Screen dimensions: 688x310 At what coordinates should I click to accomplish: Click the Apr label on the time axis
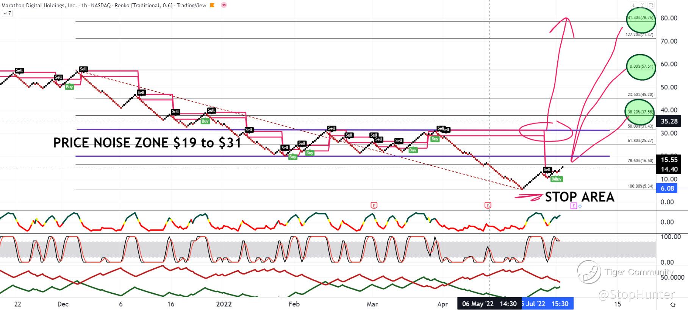pos(443,304)
